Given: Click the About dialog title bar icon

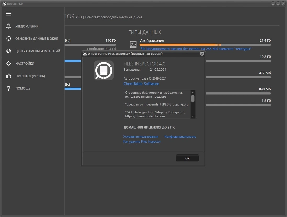Looking at the screenshot, I should click(85, 54).
